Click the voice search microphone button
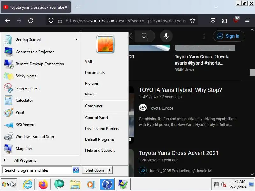The width and height of the screenshot is (255, 191). (x=166, y=36)
